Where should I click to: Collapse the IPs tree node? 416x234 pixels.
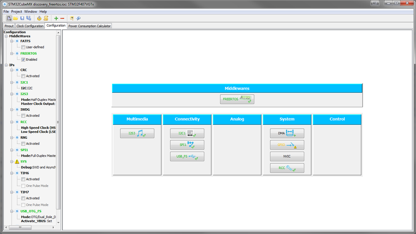coord(6,65)
